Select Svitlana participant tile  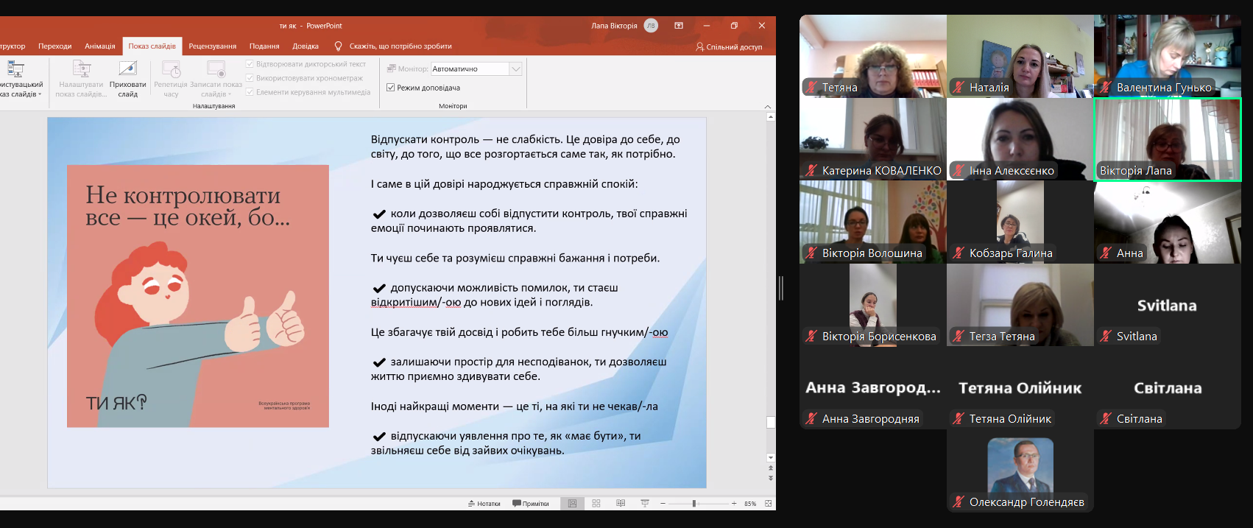coord(1168,305)
